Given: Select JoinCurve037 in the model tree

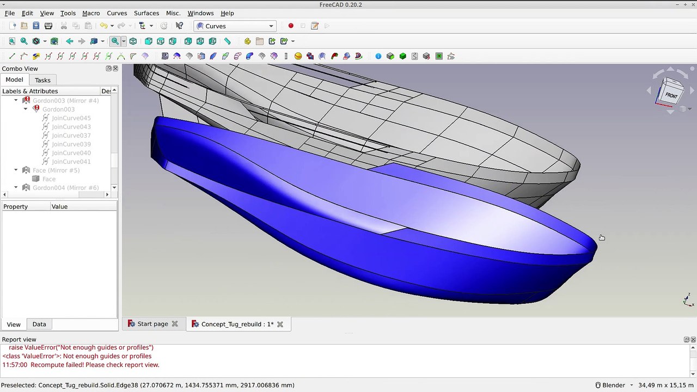Looking at the screenshot, I should coord(71,135).
